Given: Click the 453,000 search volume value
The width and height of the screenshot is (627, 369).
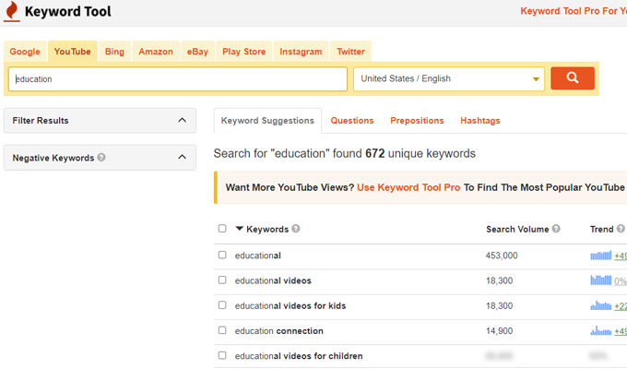Looking at the screenshot, I should point(502,256).
